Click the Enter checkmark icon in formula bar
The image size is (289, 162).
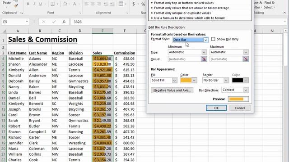tap(54, 22)
